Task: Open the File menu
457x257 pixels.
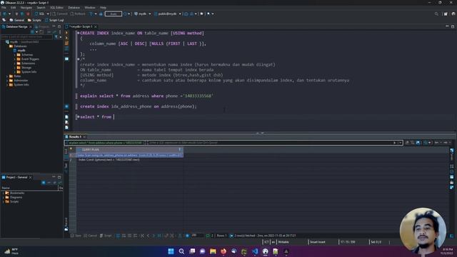Action: point(4,8)
